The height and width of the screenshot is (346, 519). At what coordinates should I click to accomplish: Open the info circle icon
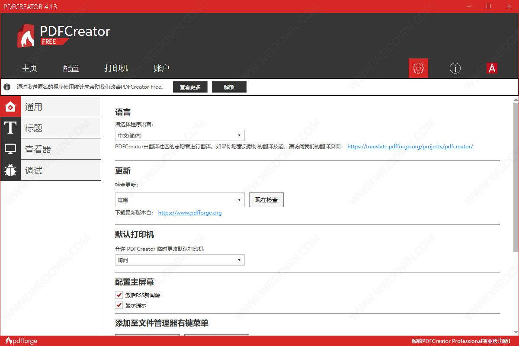(x=455, y=68)
